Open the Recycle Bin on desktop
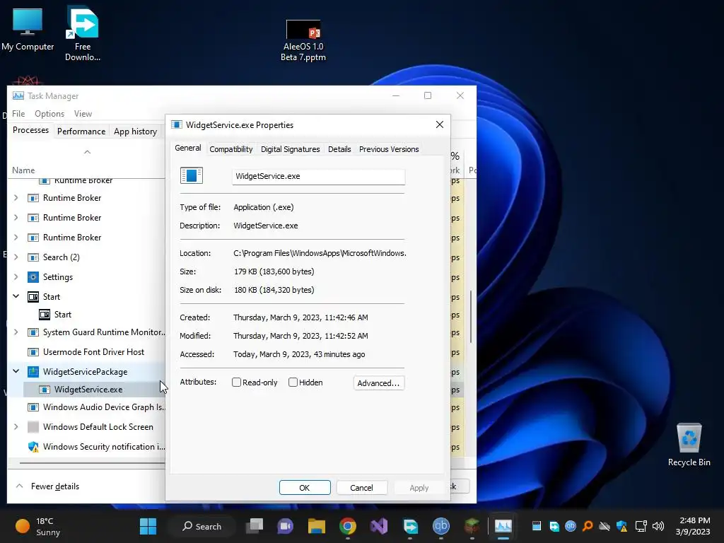Screen dimensions: 724x543 click(x=689, y=444)
